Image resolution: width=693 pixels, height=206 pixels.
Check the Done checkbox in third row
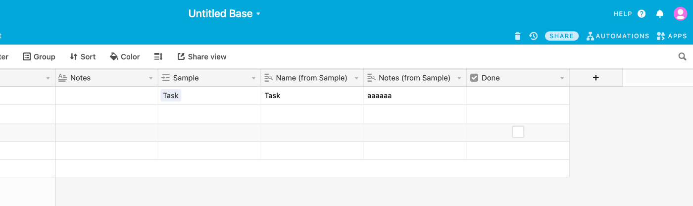tap(518, 132)
